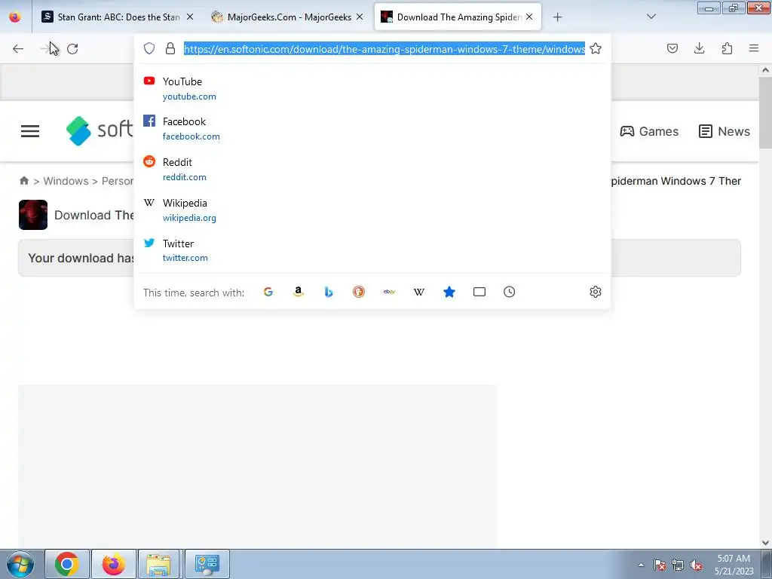Open Windows Start menu
This screenshot has width=772, height=579.
click(20, 564)
